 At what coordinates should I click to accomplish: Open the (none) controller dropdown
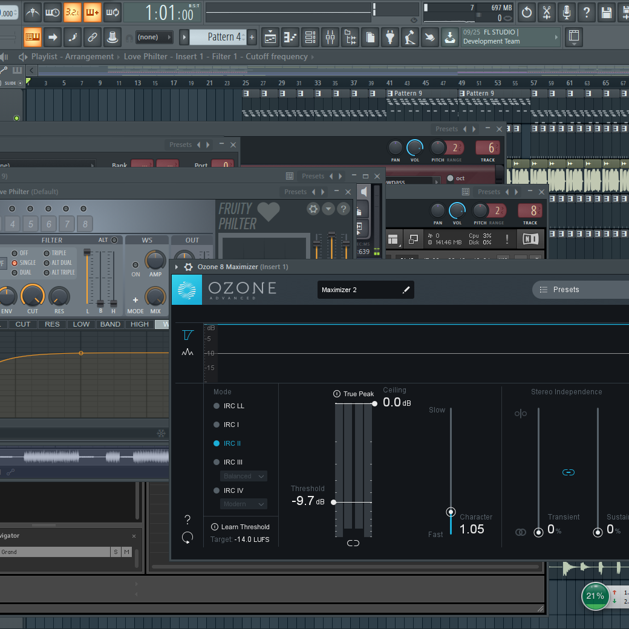(154, 37)
